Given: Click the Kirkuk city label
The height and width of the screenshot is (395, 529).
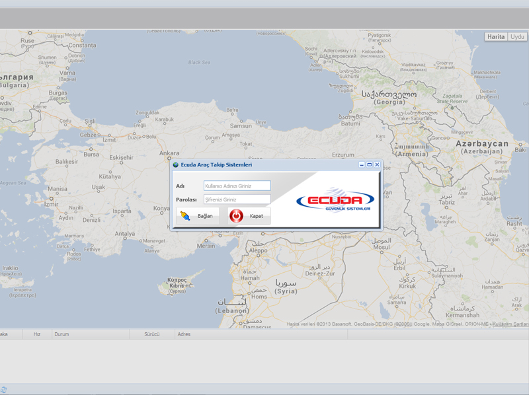Looking at the screenshot, I should (407, 286).
